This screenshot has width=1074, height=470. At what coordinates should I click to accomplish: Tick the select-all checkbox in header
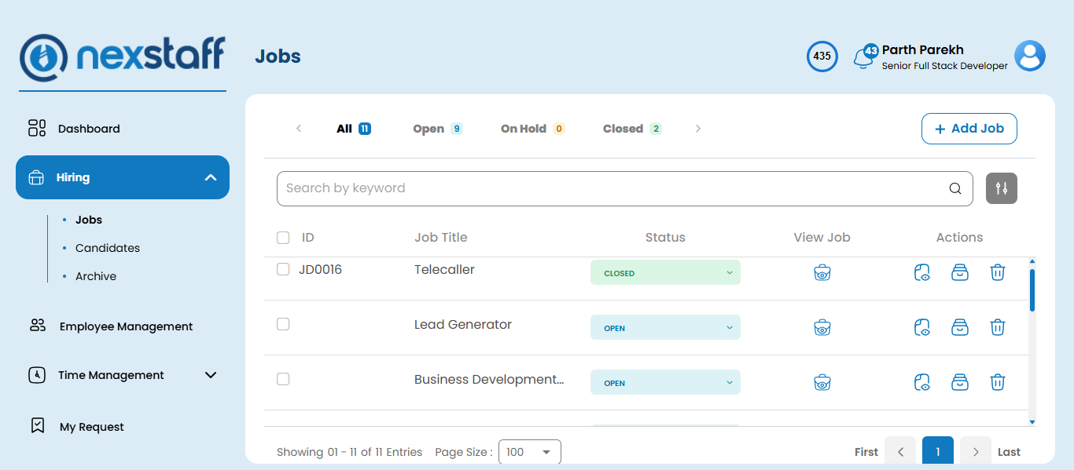(283, 238)
